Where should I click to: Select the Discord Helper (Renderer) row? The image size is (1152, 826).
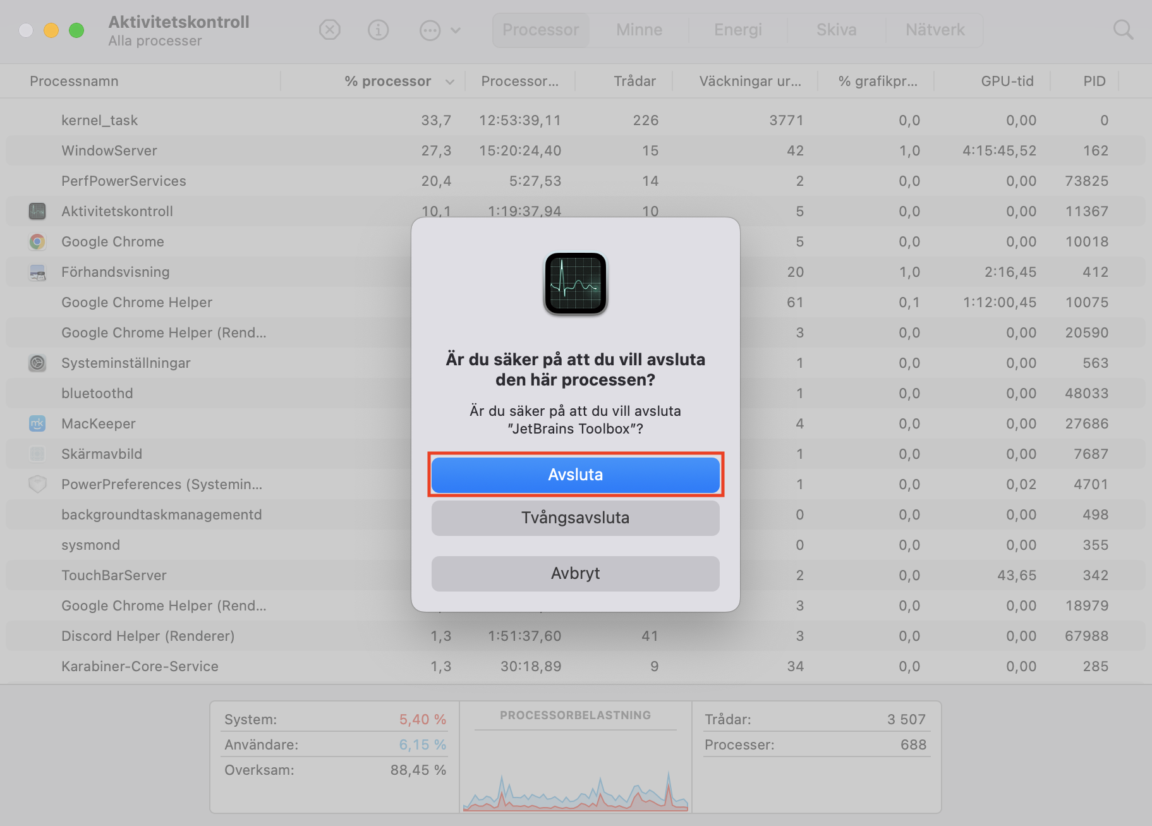tap(576, 636)
